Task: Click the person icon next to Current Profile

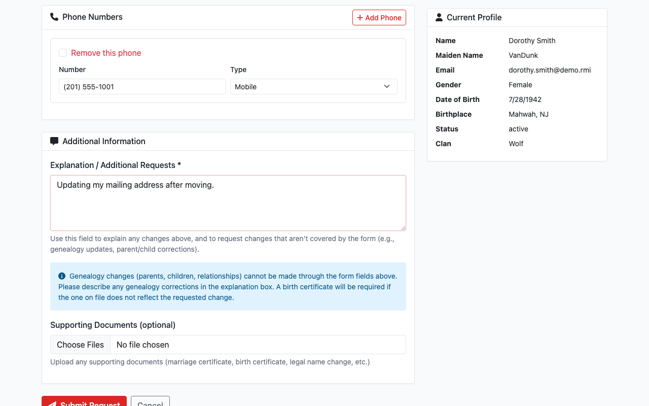Action: 439,17
